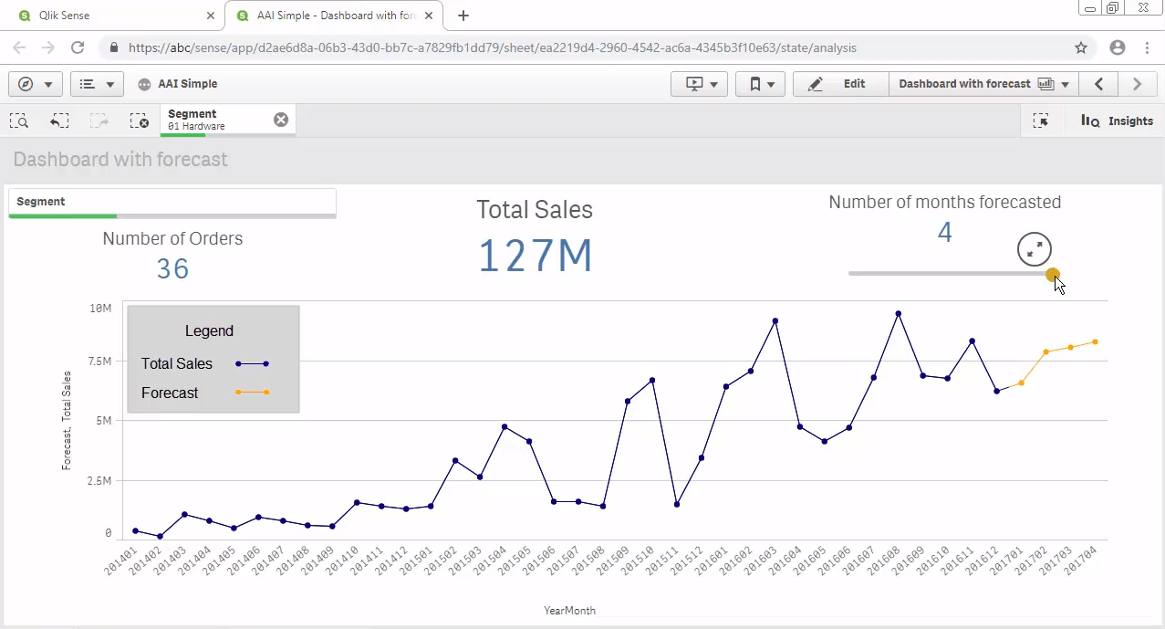Screen dimensions: 1165x629
Task: Step back one selection
Action: [x=59, y=121]
